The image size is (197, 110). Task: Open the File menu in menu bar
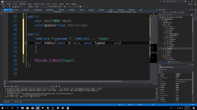click(3, 4)
